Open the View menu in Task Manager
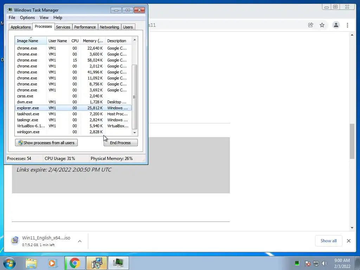 click(x=44, y=18)
